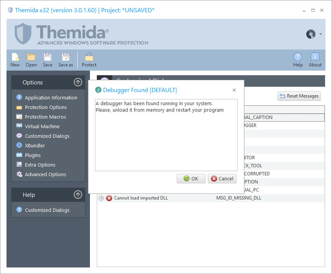Click the Customized Dialogs speech bubble icon
Screen dimensions: 332x274
pos(19,135)
